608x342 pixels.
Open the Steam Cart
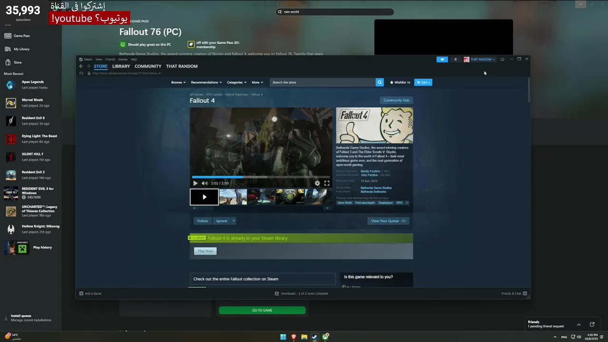click(x=423, y=82)
